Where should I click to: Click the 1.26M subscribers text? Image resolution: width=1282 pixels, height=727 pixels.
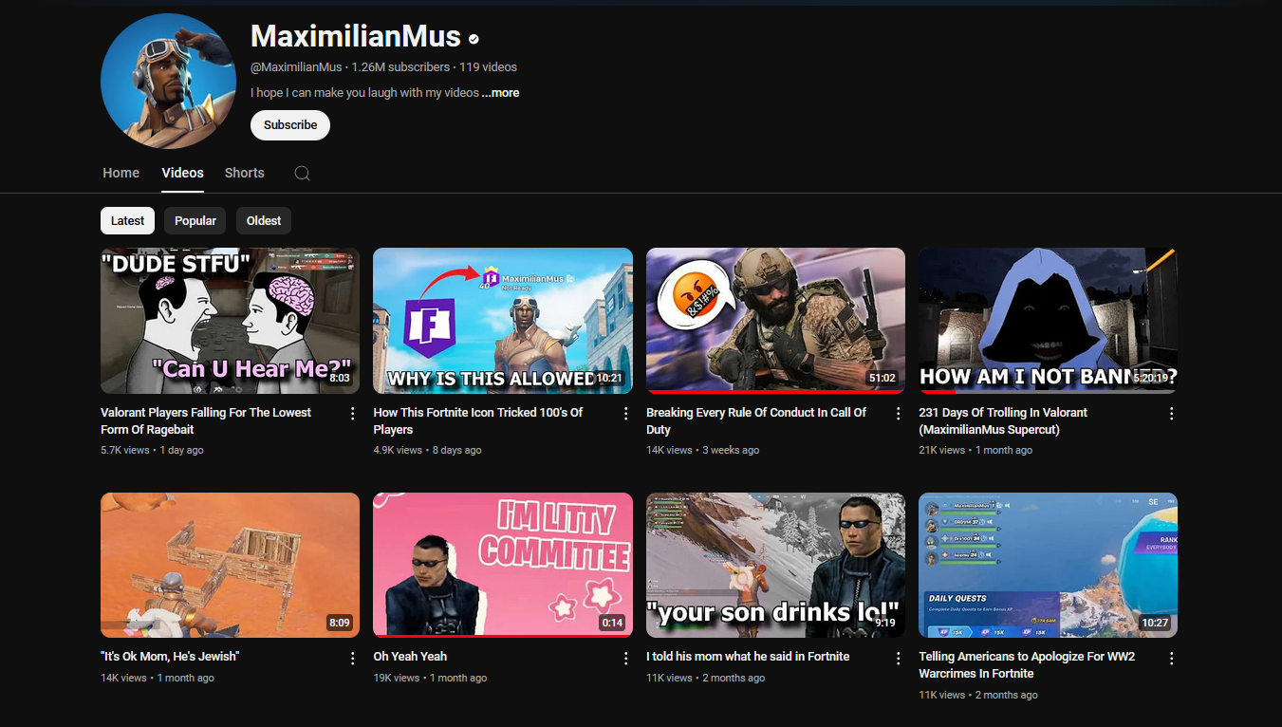400,67
